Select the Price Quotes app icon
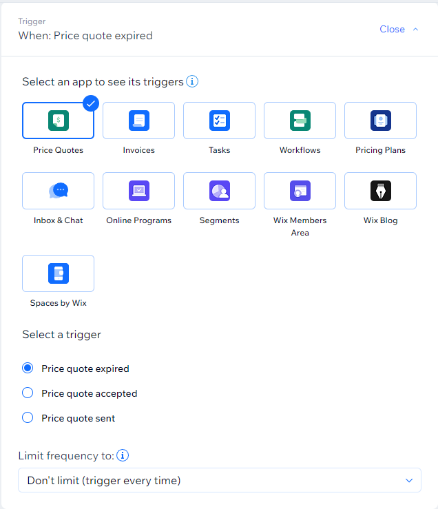The height and width of the screenshot is (509, 438). [x=58, y=121]
